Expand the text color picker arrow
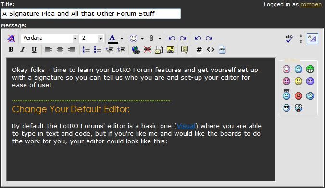325x188 pixels. (x=122, y=39)
